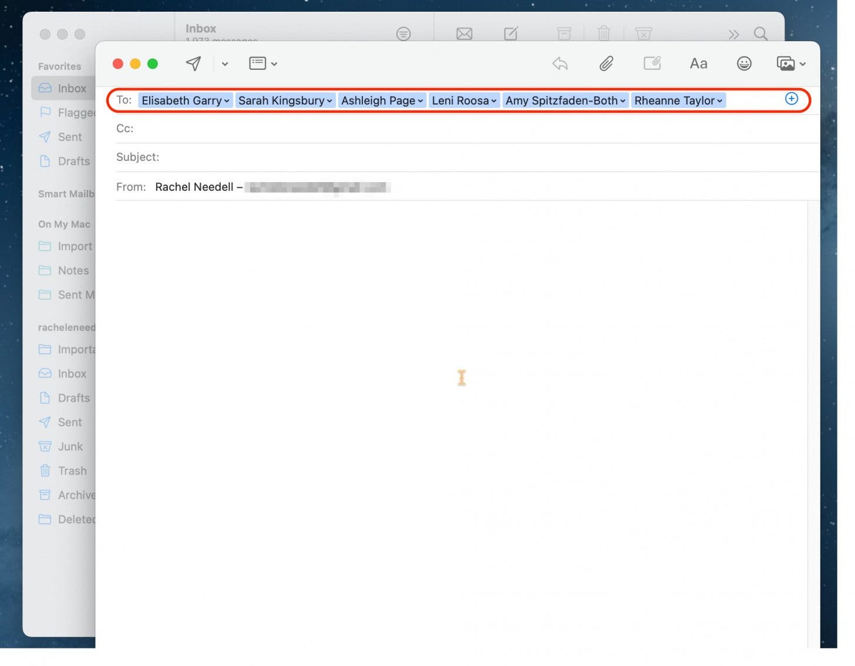Send the message with the paper plane icon

click(194, 63)
